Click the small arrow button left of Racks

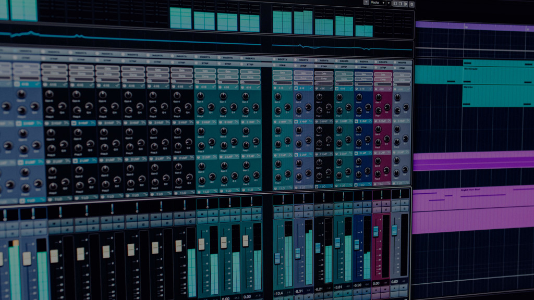(x=367, y=3)
